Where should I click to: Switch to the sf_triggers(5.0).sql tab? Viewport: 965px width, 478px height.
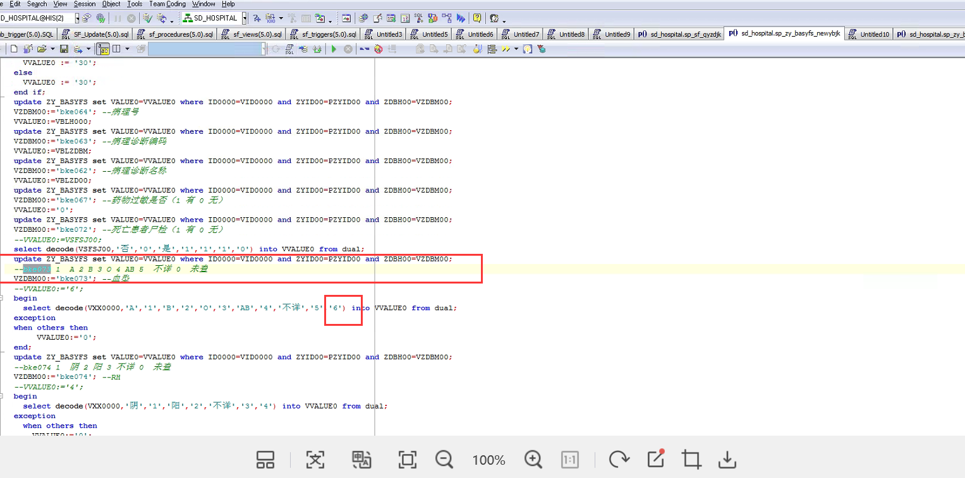323,34
